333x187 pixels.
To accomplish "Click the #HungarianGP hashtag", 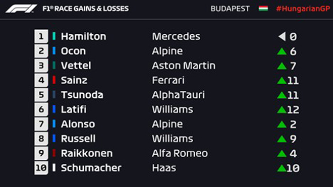I will click(303, 9).
